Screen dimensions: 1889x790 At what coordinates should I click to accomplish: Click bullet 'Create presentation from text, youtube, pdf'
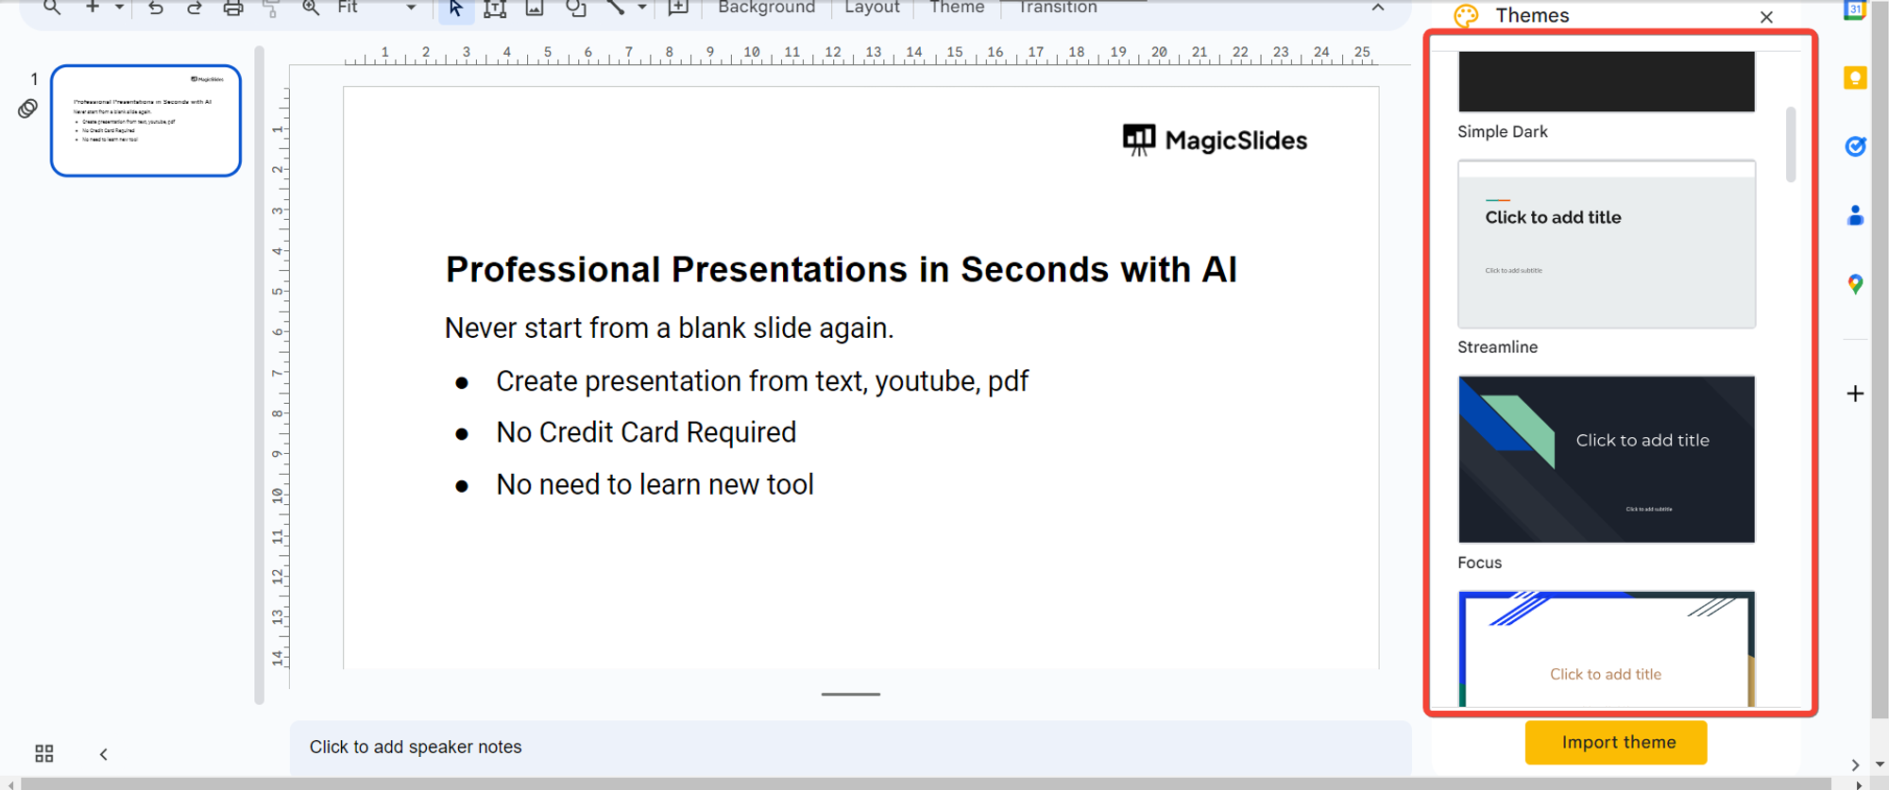[x=762, y=381]
